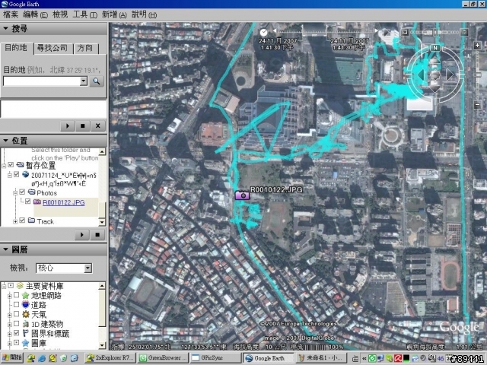Expand the 地理網路 tree node
This screenshot has width=487, height=365.
coord(10,296)
